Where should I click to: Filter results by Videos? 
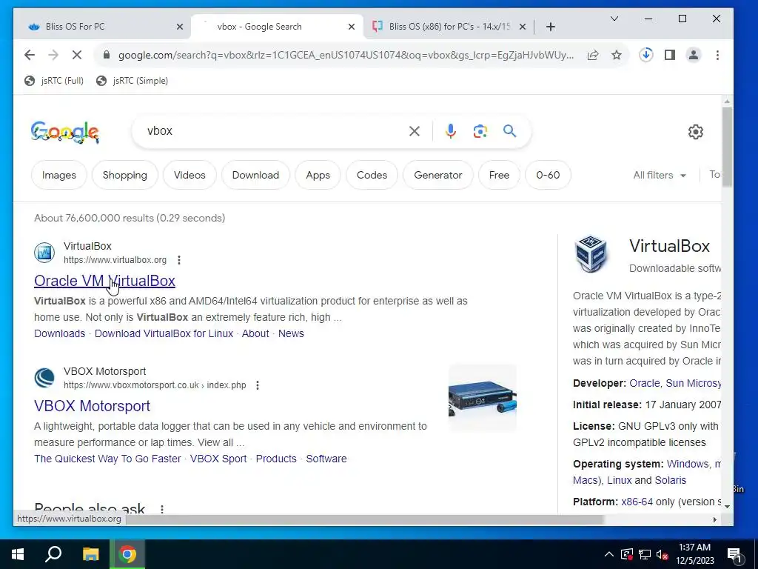coord(189,175)
